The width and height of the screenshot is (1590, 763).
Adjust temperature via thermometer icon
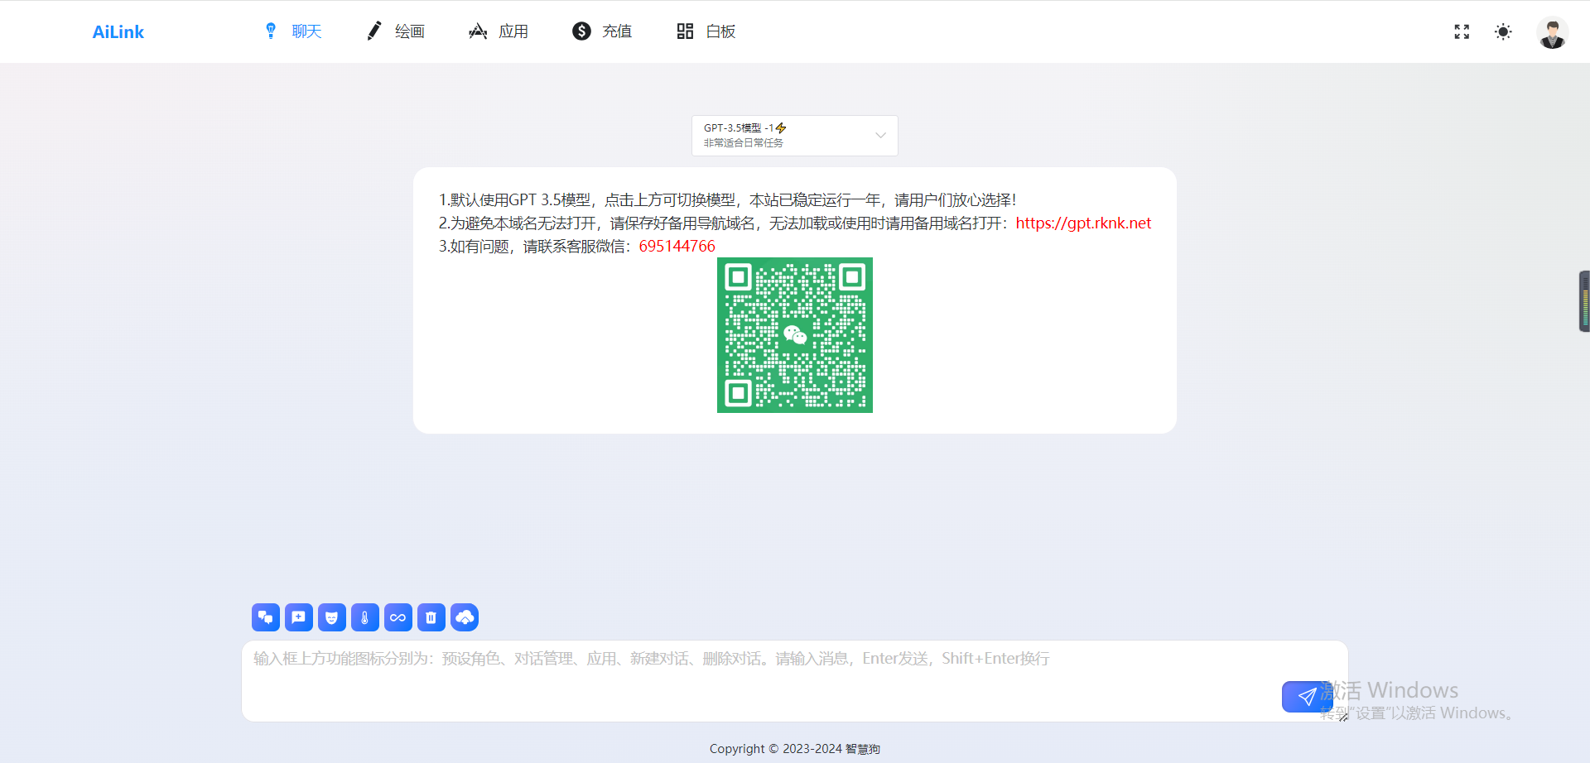click(365, 617)
